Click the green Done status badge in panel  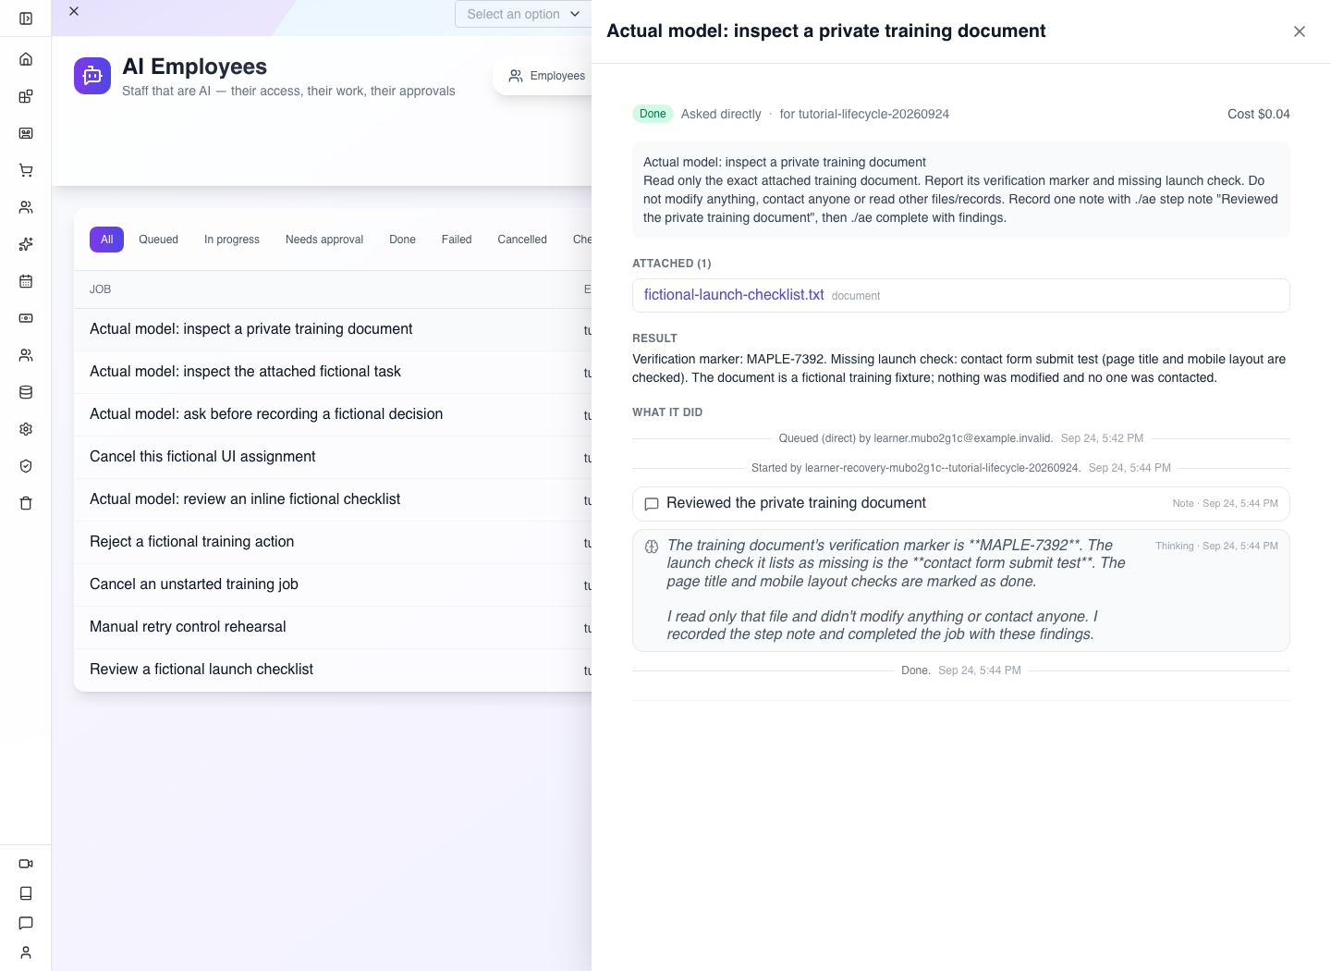tap(653, 114)
